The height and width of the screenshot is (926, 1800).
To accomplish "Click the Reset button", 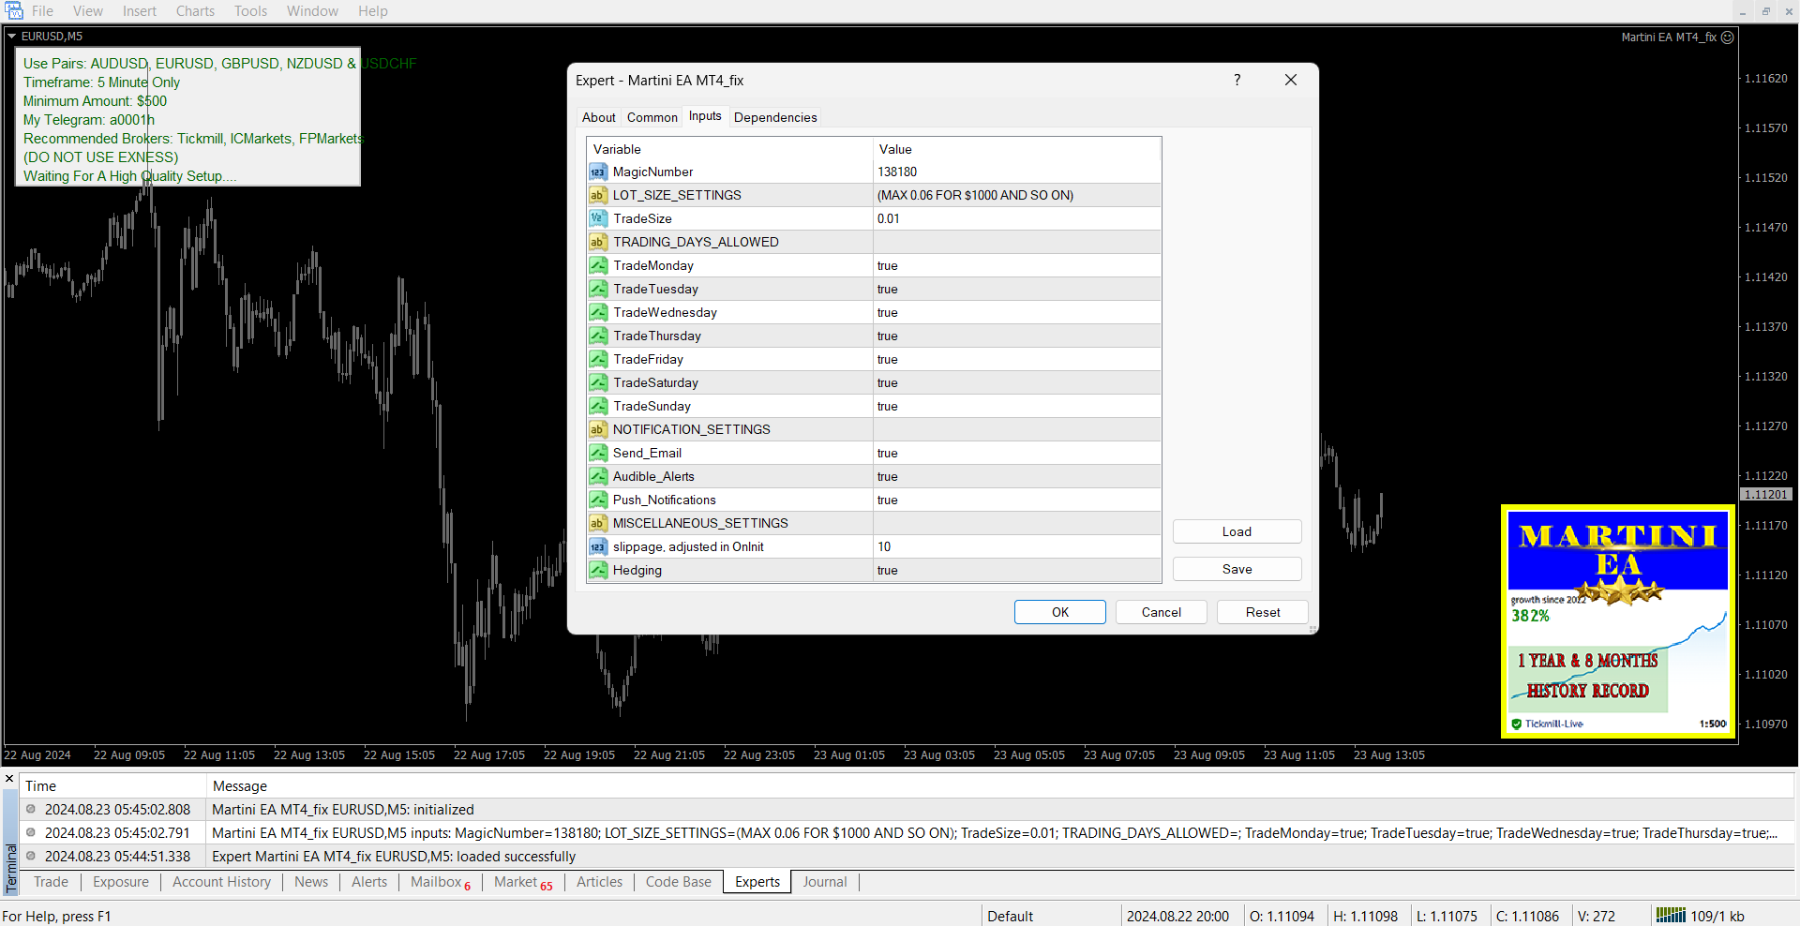I will pyautogui.click(x=1262, y=613).
